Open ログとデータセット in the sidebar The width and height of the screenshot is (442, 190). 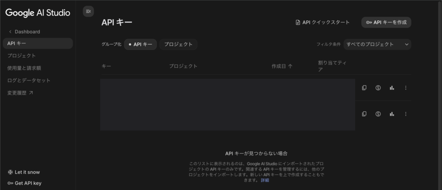pos(29,80)
